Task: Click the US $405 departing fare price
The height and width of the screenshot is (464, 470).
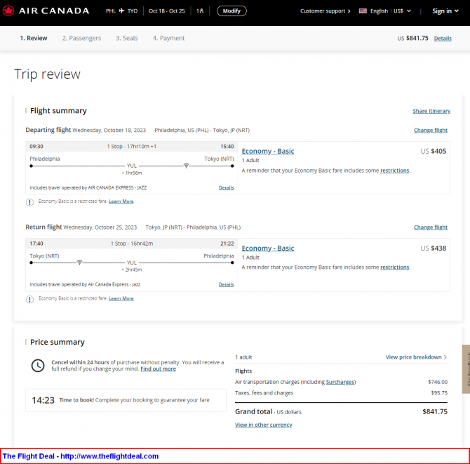Action: [433, 151]
